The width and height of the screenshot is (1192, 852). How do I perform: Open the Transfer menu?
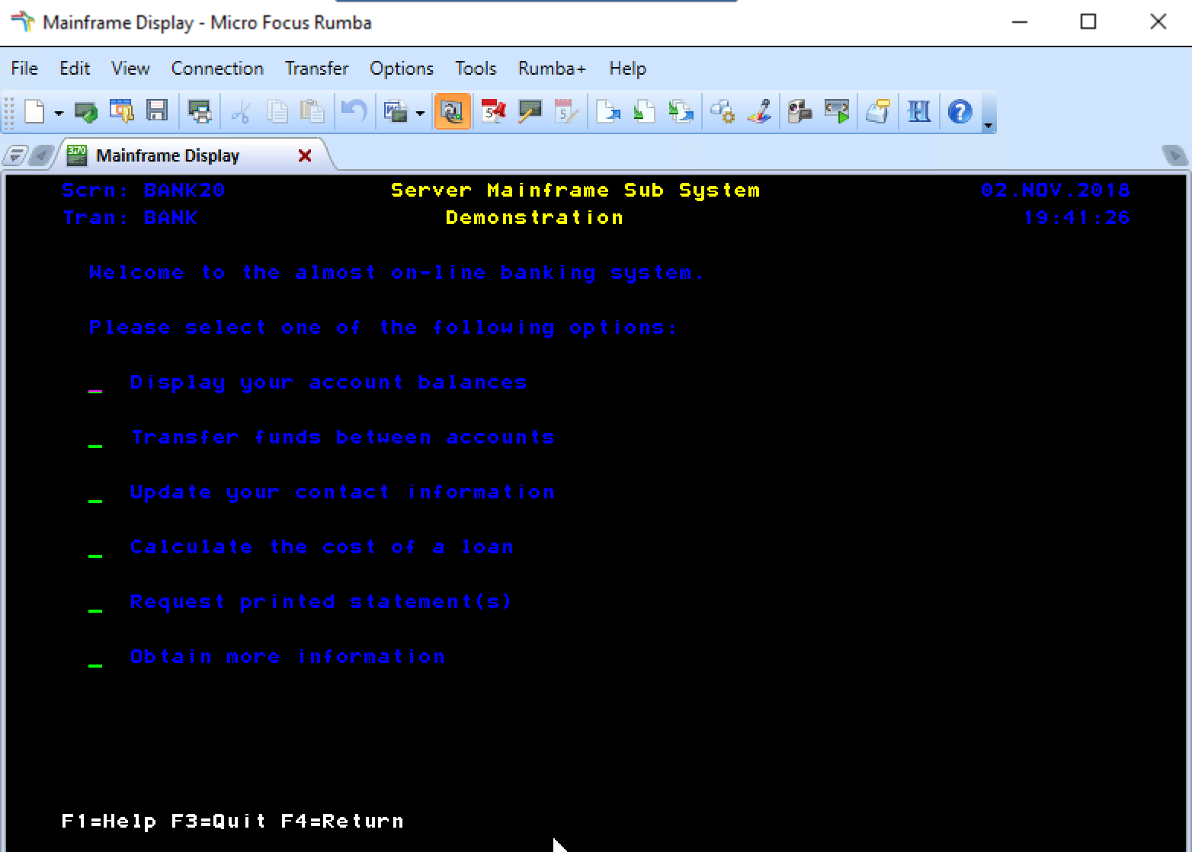point(317,69)
